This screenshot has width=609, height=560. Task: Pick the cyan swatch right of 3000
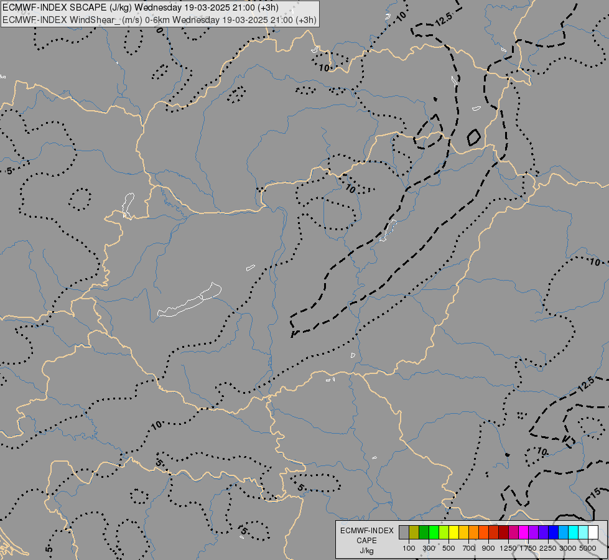coord(574,533)
